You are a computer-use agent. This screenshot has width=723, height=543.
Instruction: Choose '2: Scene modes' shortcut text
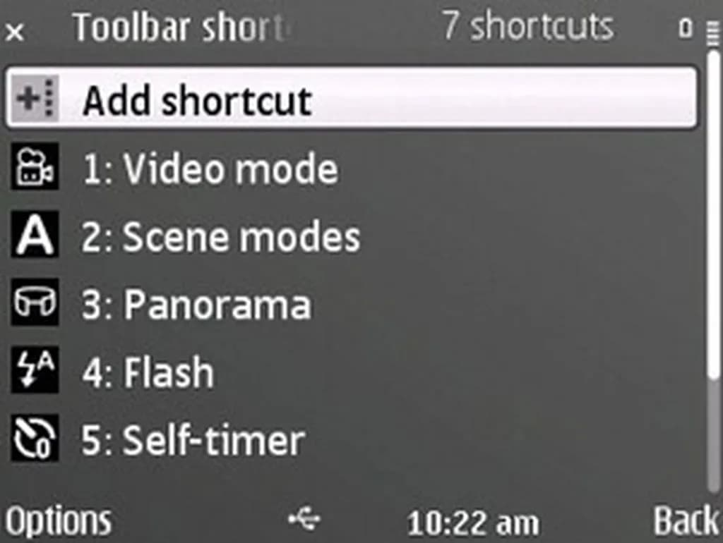220,238
